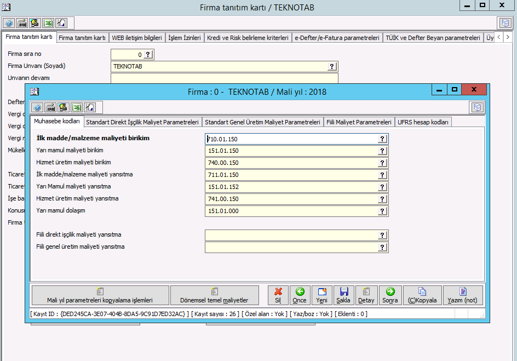Open lookup for Yarı mamul dolaşım field
Image resolution: width=517 pixels, height=361 pixels.
tap(382, 211)
